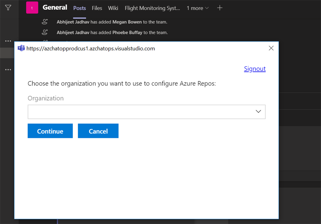
Task: Click the filter funnel icon
Action: pos(8,8)
